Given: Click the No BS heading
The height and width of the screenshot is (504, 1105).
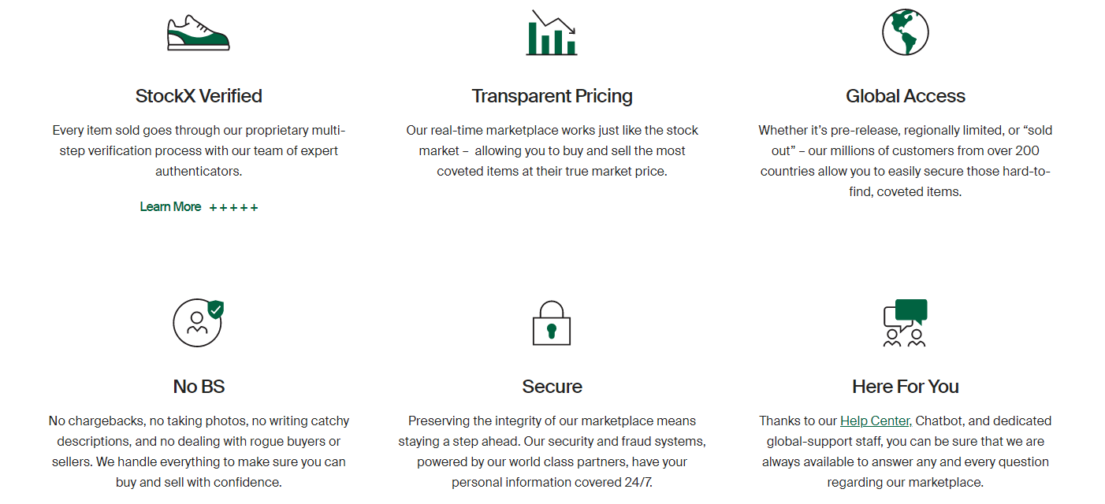Looking at the screenshot, I should pos(199,387).
